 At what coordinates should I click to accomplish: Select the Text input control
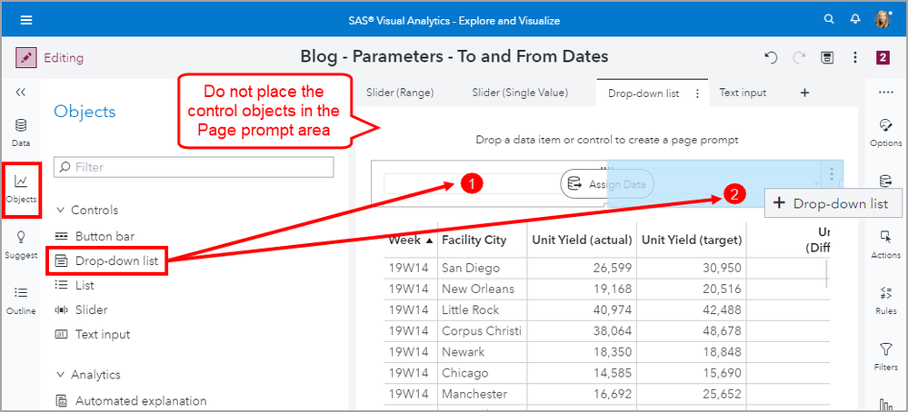click(93, 335)
